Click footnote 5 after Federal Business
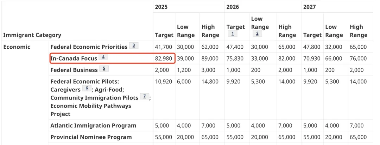380x145 pixels. [104, 69]
